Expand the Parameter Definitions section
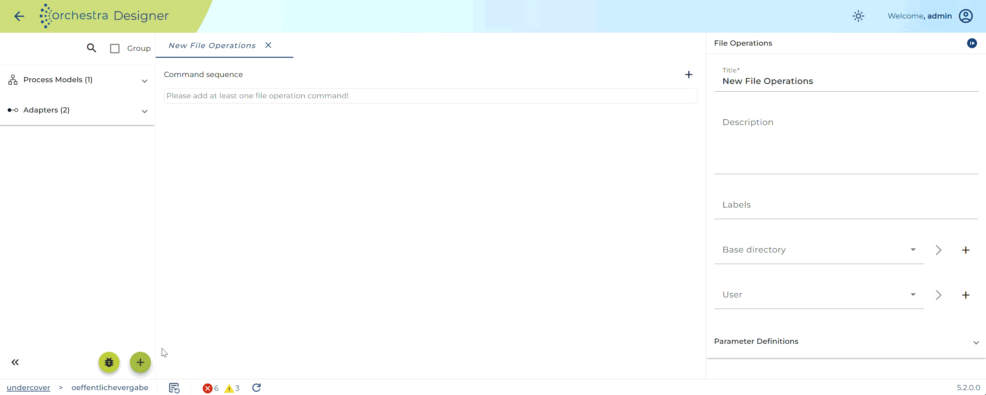The image size is (986, 395). point(846,341)
